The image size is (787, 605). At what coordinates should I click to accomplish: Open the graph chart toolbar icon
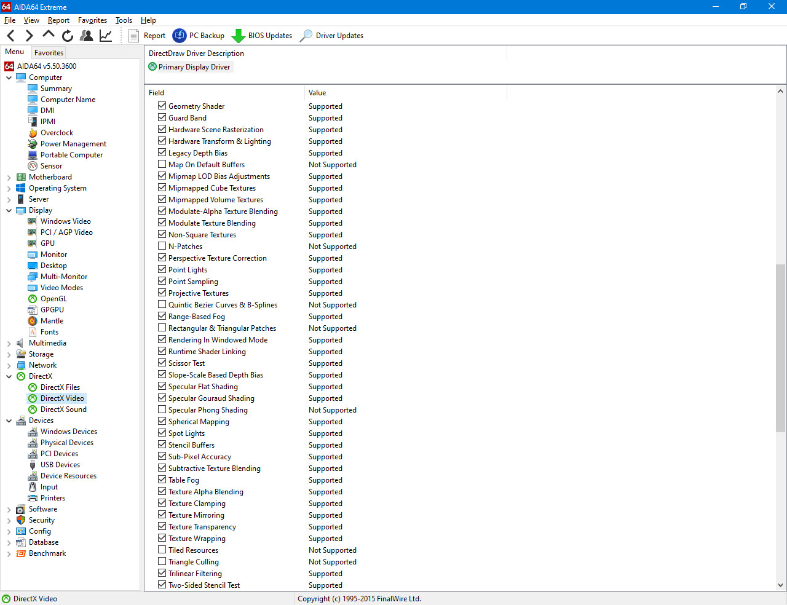(x=106, y=36)
